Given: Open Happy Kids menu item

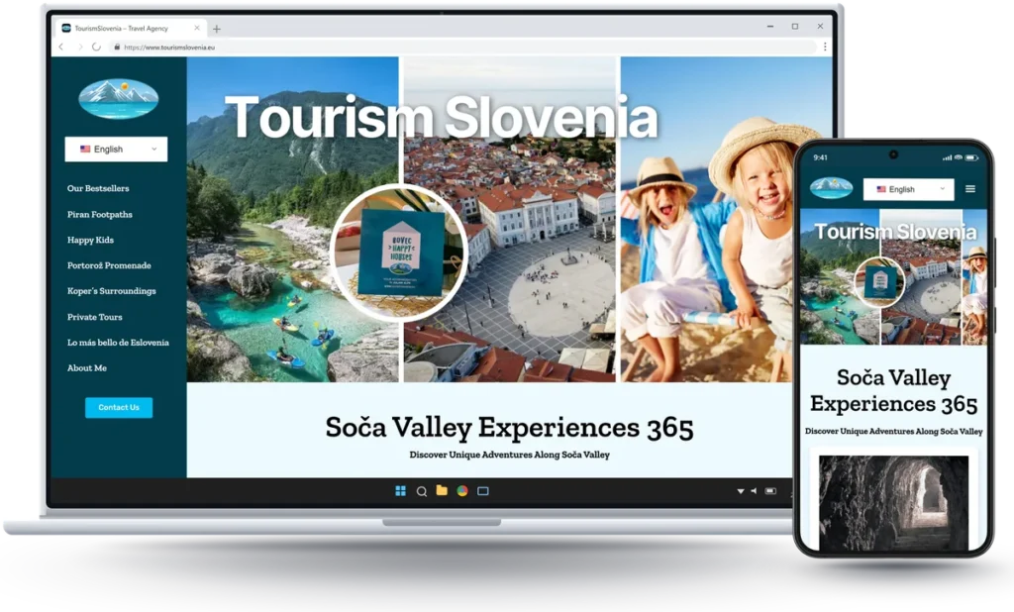Looking at the screenshot, I should [x=90, y=240].
